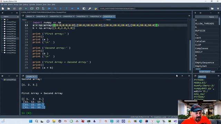Open numpy049.py in file explorer
This screenshot has height=124, width=221.
[11, 53]
